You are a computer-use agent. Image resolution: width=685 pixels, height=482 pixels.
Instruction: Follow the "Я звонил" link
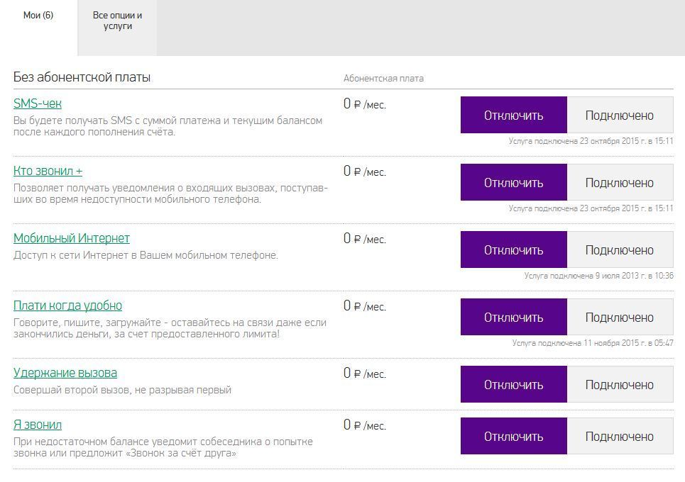(x=38, y=425)
